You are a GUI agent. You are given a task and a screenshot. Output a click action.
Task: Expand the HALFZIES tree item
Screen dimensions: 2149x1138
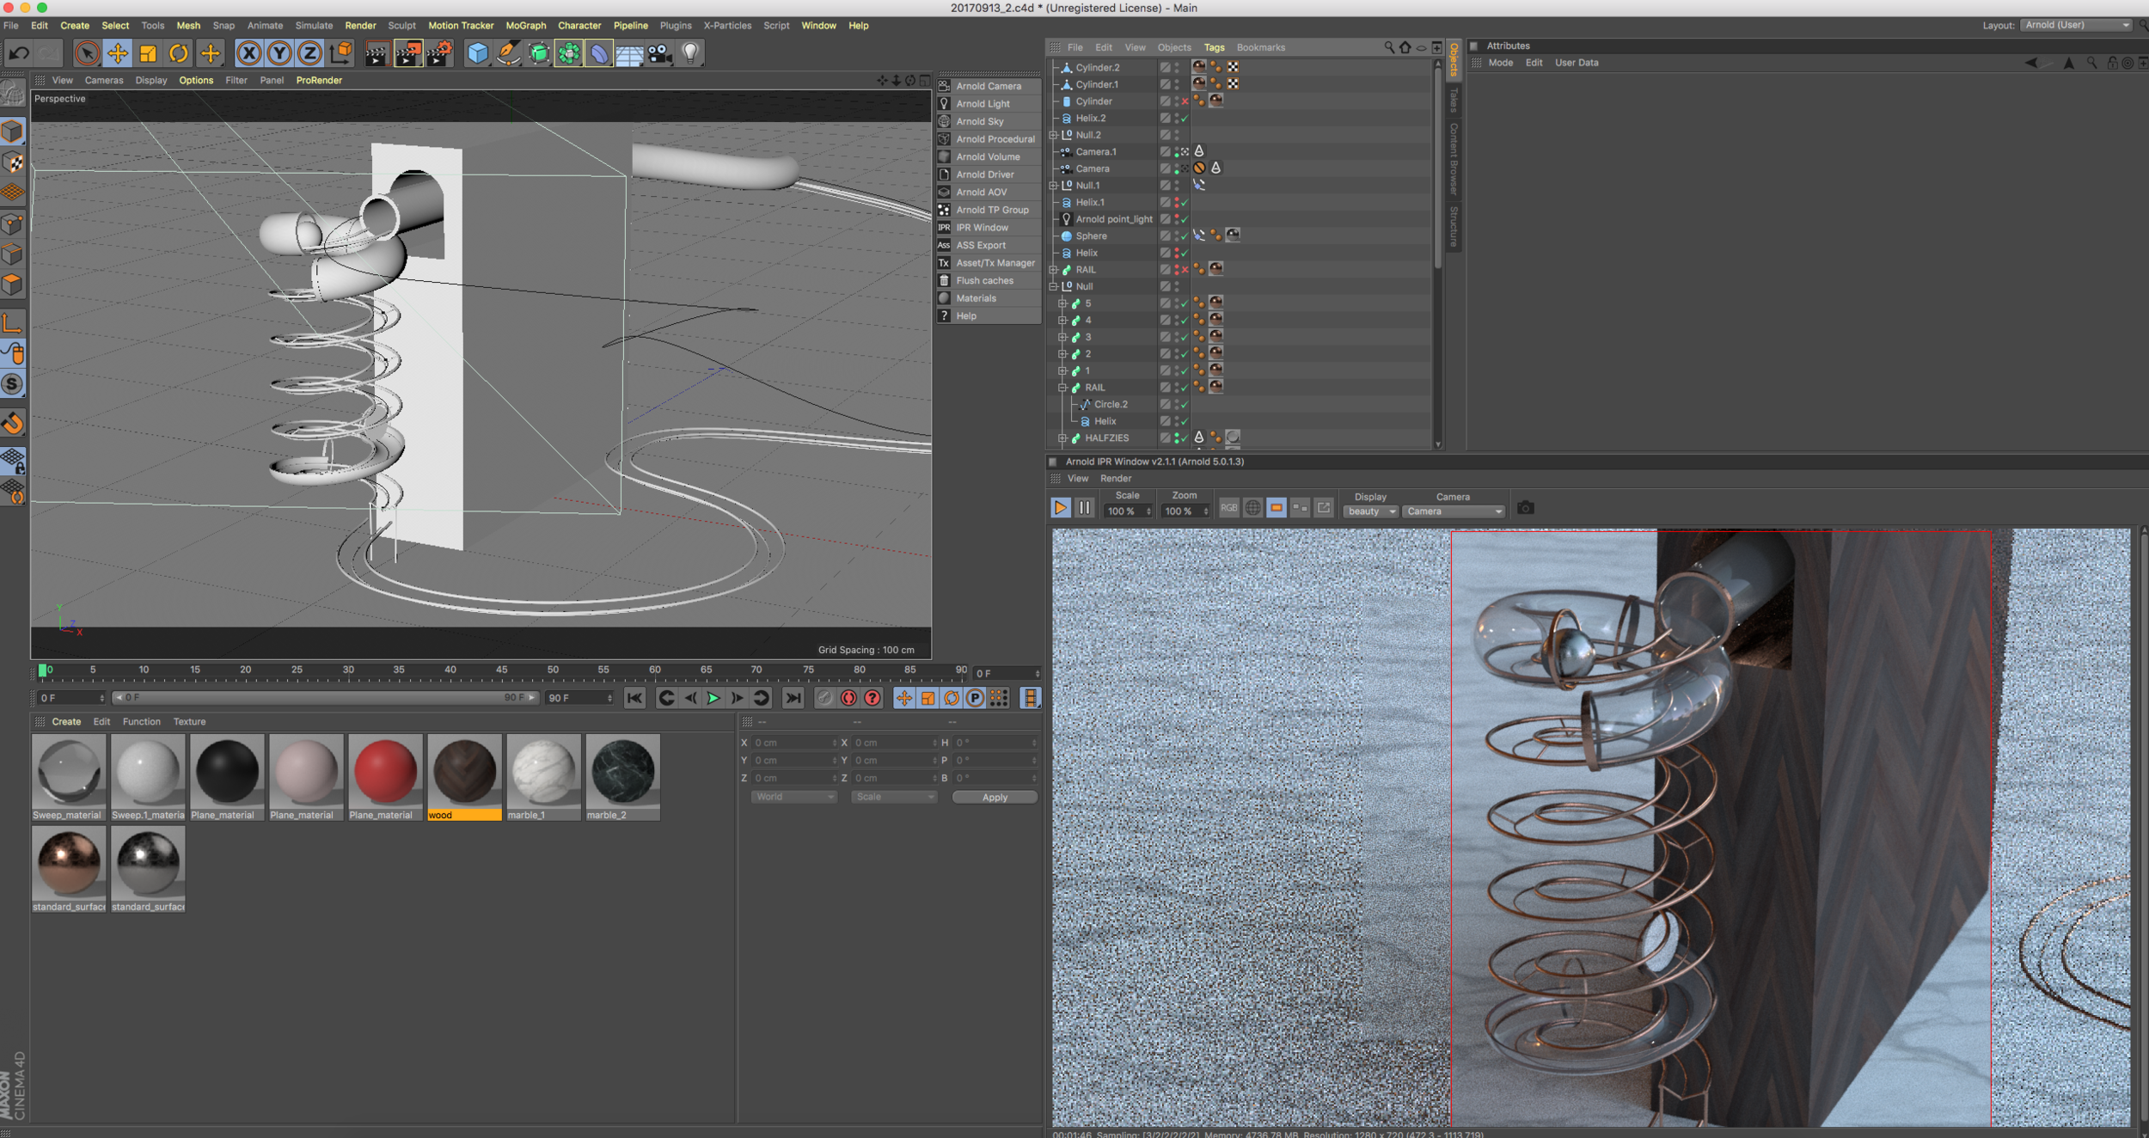click(1062, 438)
